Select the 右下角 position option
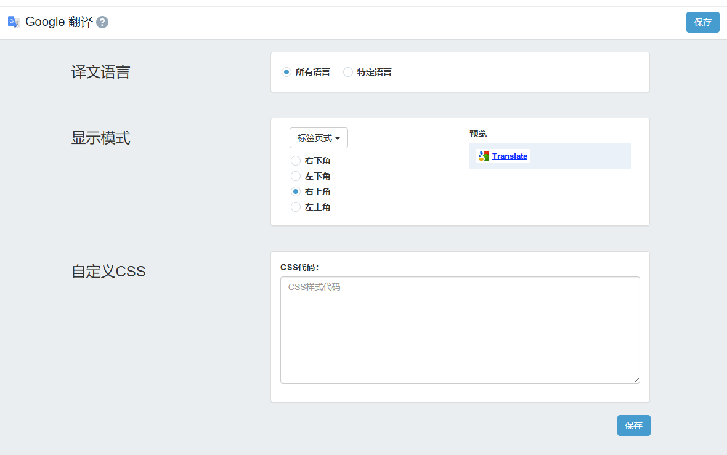The image size is (727, 455). coord(296,161)
